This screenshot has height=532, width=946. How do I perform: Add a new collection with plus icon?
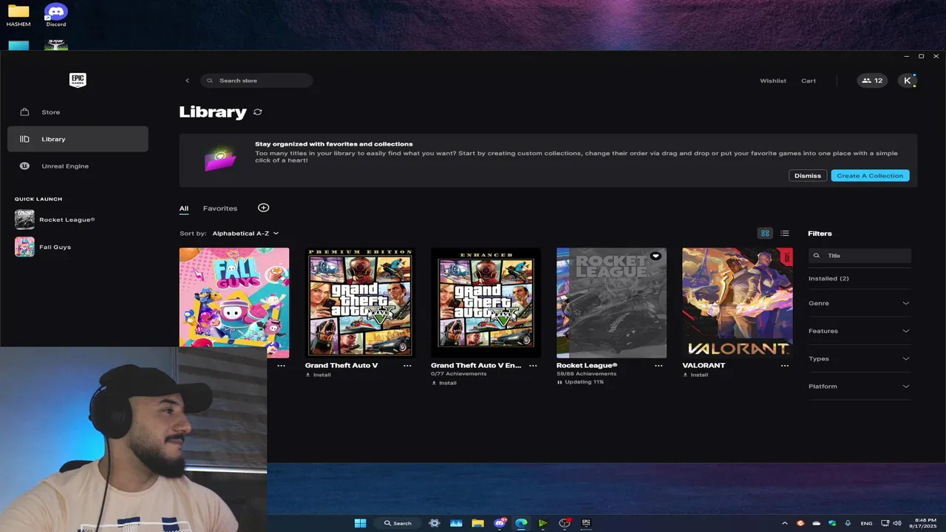[x=263, y=208]
